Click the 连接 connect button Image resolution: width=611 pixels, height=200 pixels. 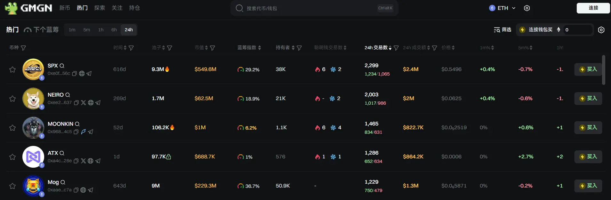(593, 8)
